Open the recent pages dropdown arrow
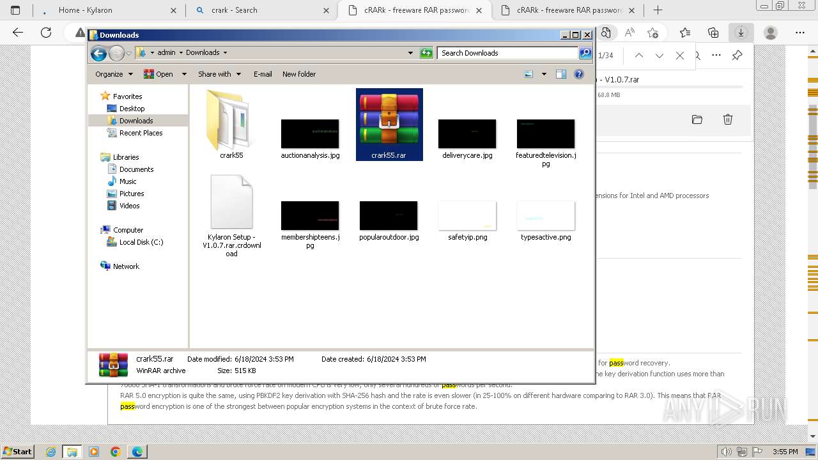This screenshot has height=460, width=818. 128,53
